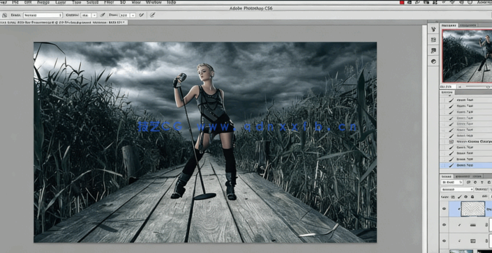Screen dimensions: 492x253
Task: Select the open document tab
Action: (x=64, y=22)
